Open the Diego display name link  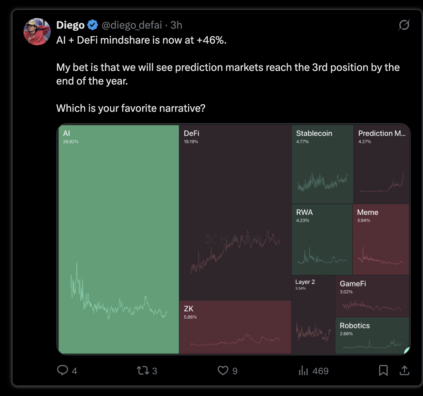click(x=70, y=25)
